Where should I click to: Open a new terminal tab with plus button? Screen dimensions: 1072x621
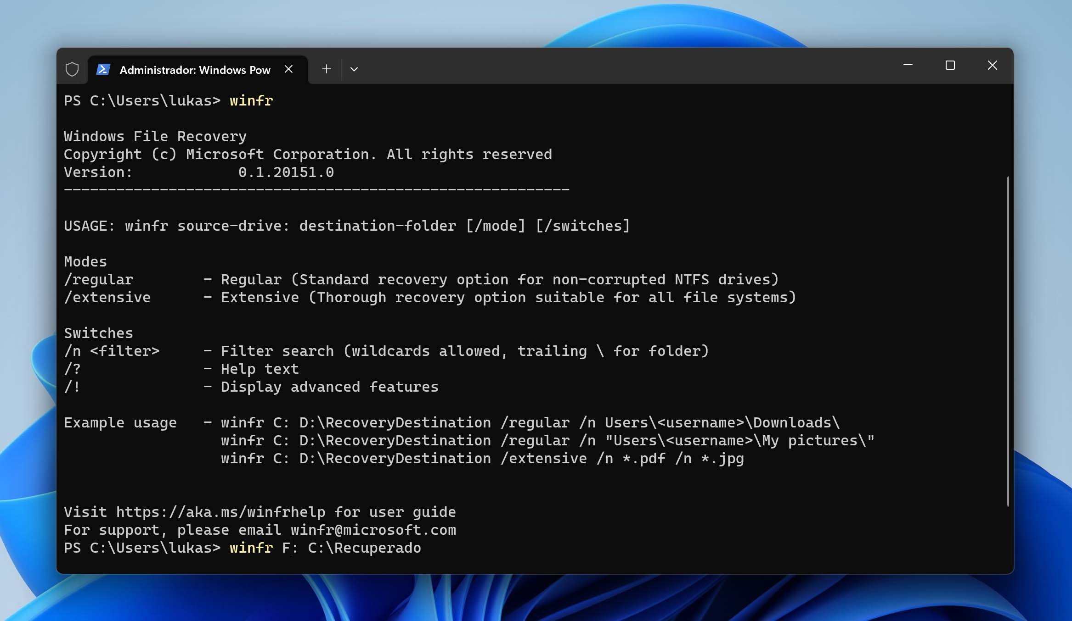[327, 69]
